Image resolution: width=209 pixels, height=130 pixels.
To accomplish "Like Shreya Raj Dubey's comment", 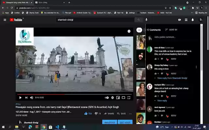I will click(x=155, y=73).
